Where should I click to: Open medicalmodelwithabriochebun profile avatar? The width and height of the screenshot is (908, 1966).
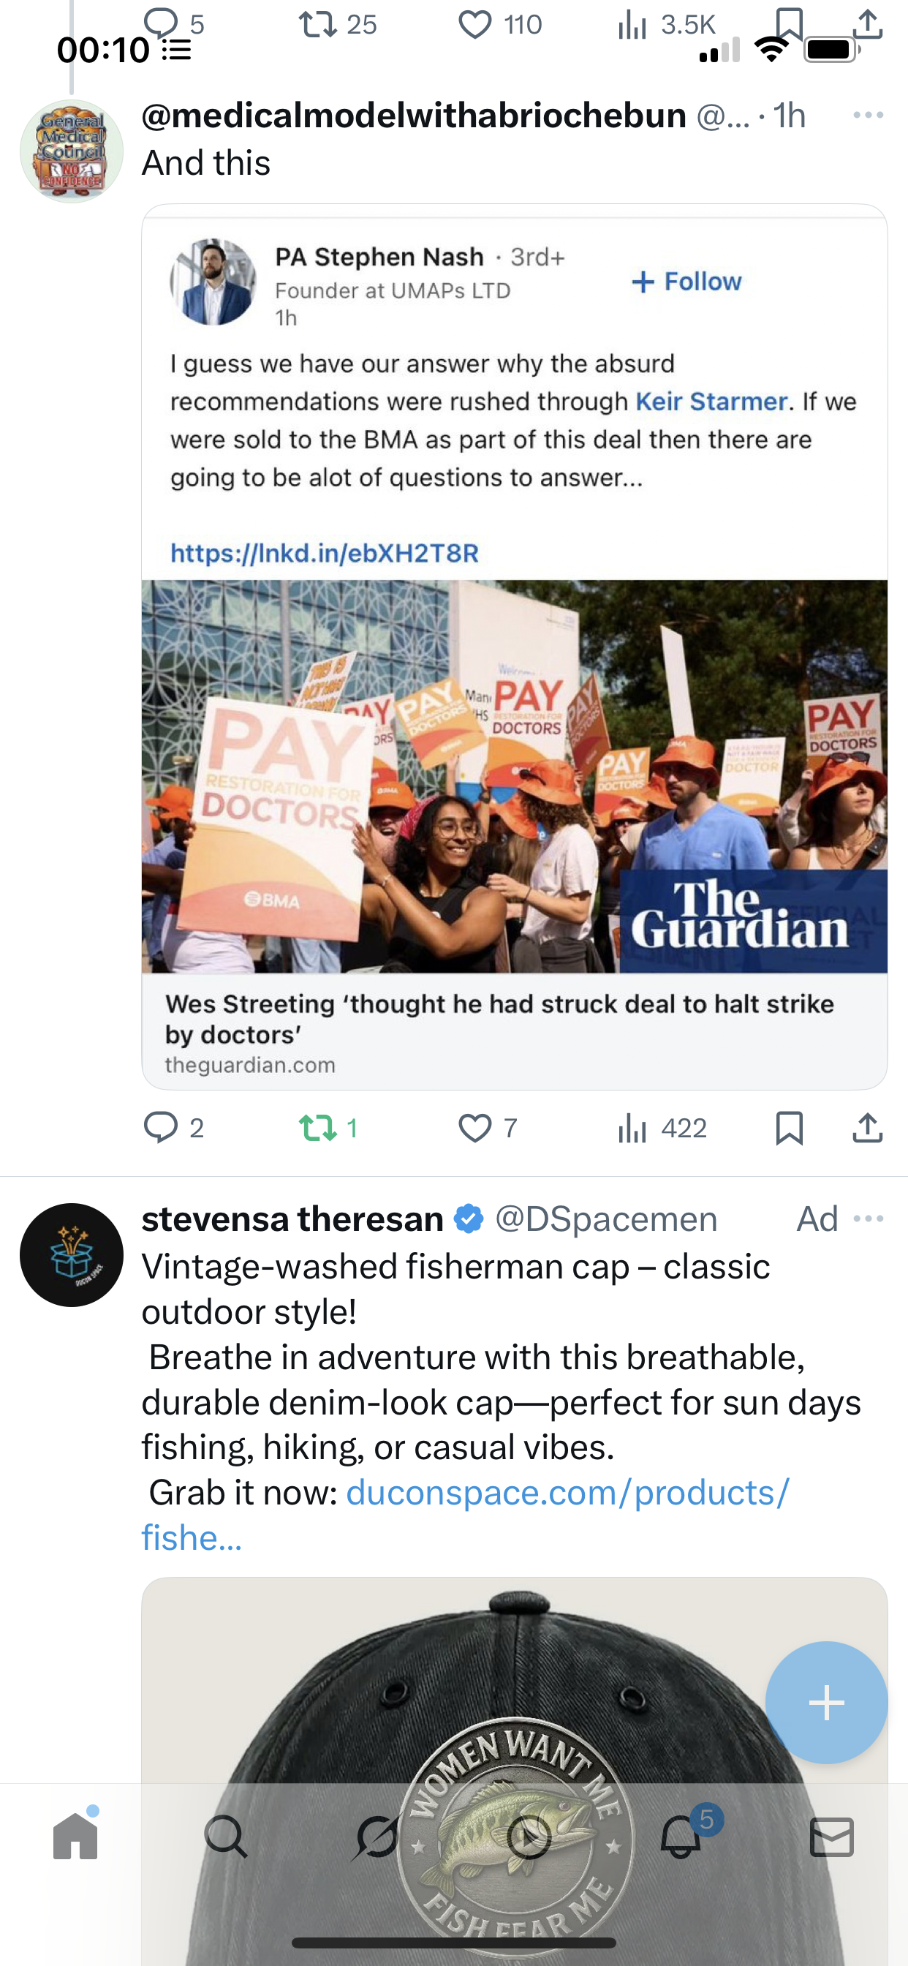pyautogui.click(x=72, y=151)
